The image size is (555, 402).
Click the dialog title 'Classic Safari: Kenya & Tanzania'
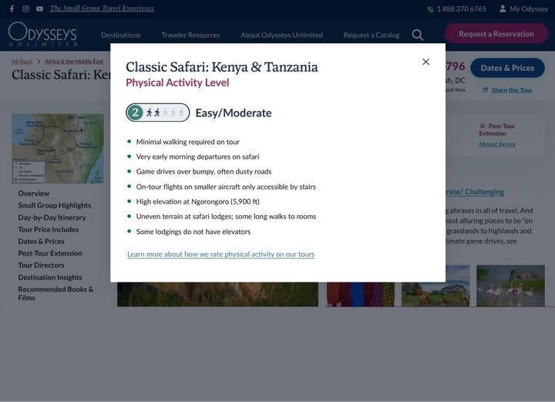[x=222, y=67]
